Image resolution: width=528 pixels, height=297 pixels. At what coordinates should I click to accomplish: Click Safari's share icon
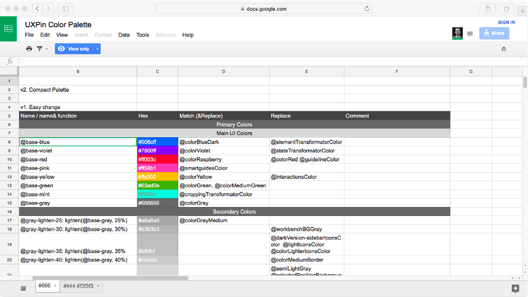(x=487, y=8)
